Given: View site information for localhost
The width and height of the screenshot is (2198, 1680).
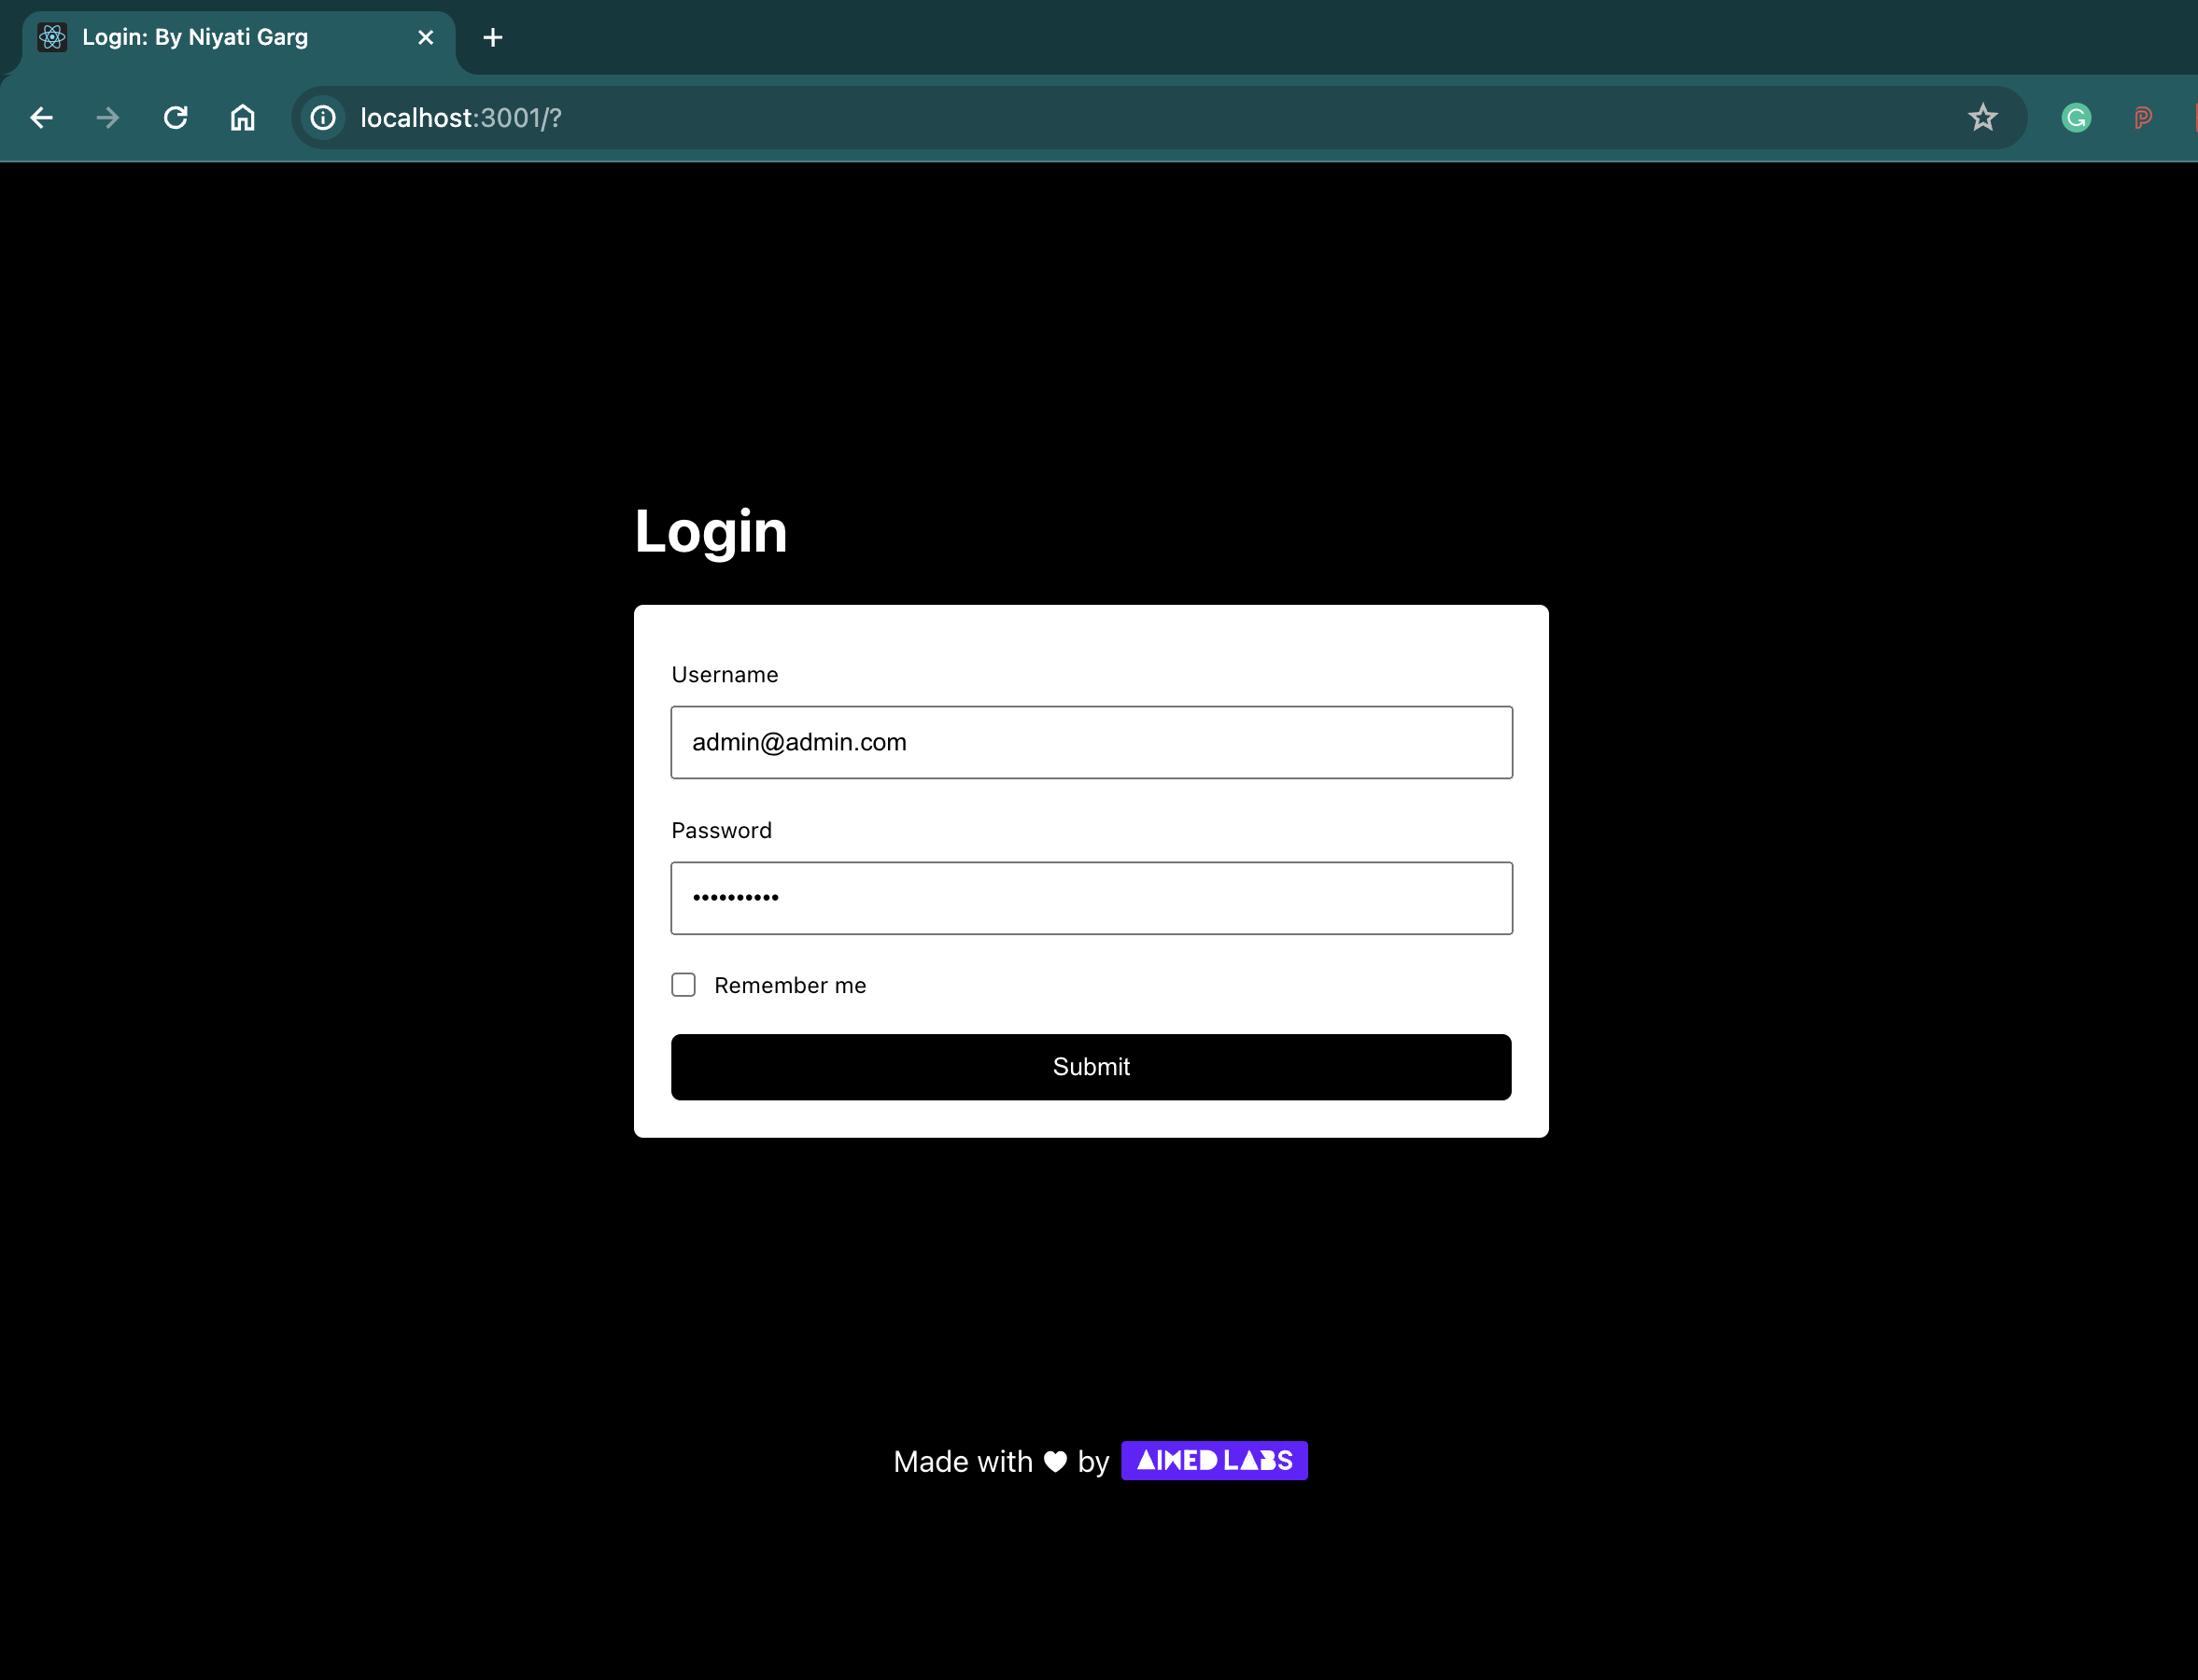Looking at the screenshot, I should pos(322,117).
